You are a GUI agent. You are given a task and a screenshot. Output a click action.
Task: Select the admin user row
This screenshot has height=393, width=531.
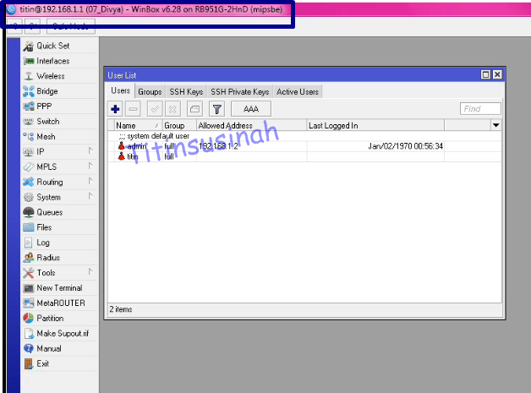304,146
